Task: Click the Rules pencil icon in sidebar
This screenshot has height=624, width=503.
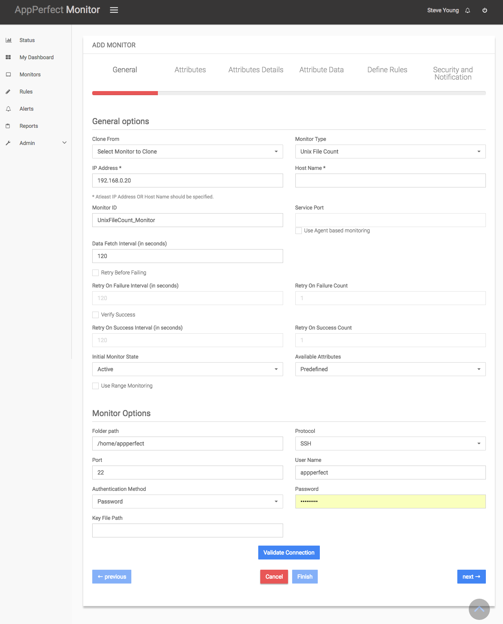Action: (8, 91)
